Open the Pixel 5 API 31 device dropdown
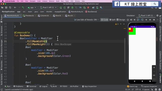 (x=48, y=8)
